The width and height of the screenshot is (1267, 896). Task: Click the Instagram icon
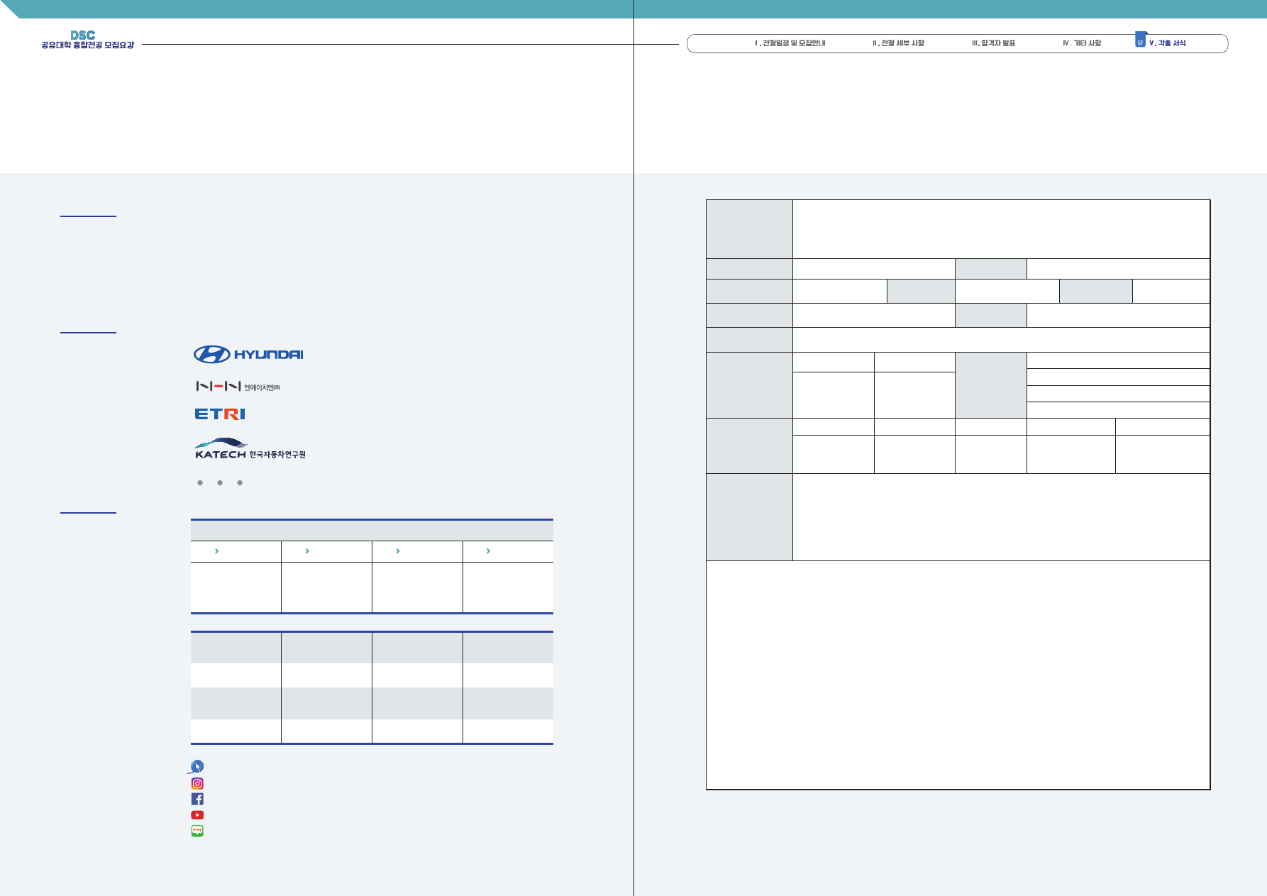pos(197,783)
